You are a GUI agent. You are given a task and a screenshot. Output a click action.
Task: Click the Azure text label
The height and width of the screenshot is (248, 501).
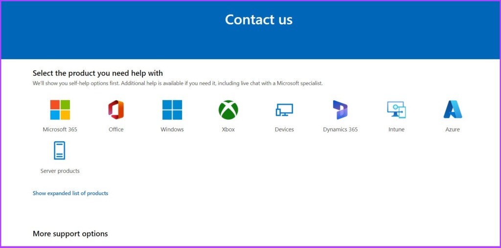[x=453, y=129]
